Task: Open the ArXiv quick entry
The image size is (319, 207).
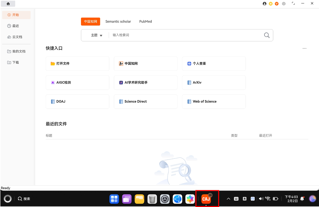Action: coord(214,82)
